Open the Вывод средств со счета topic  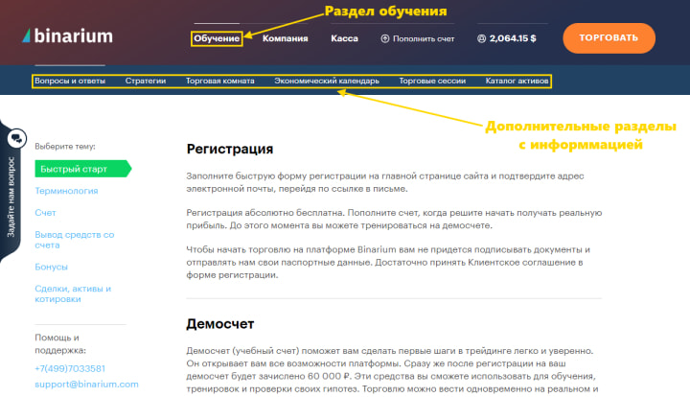pos(74,239)
